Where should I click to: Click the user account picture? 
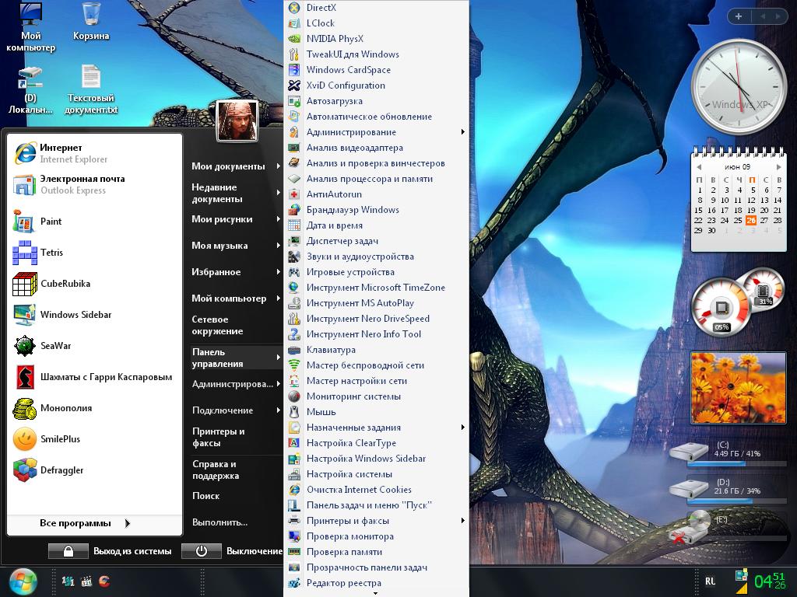pos(237,120)
